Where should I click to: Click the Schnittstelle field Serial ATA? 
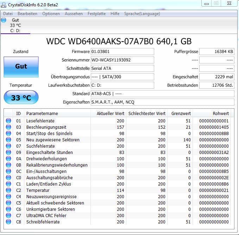click(122, 68)
